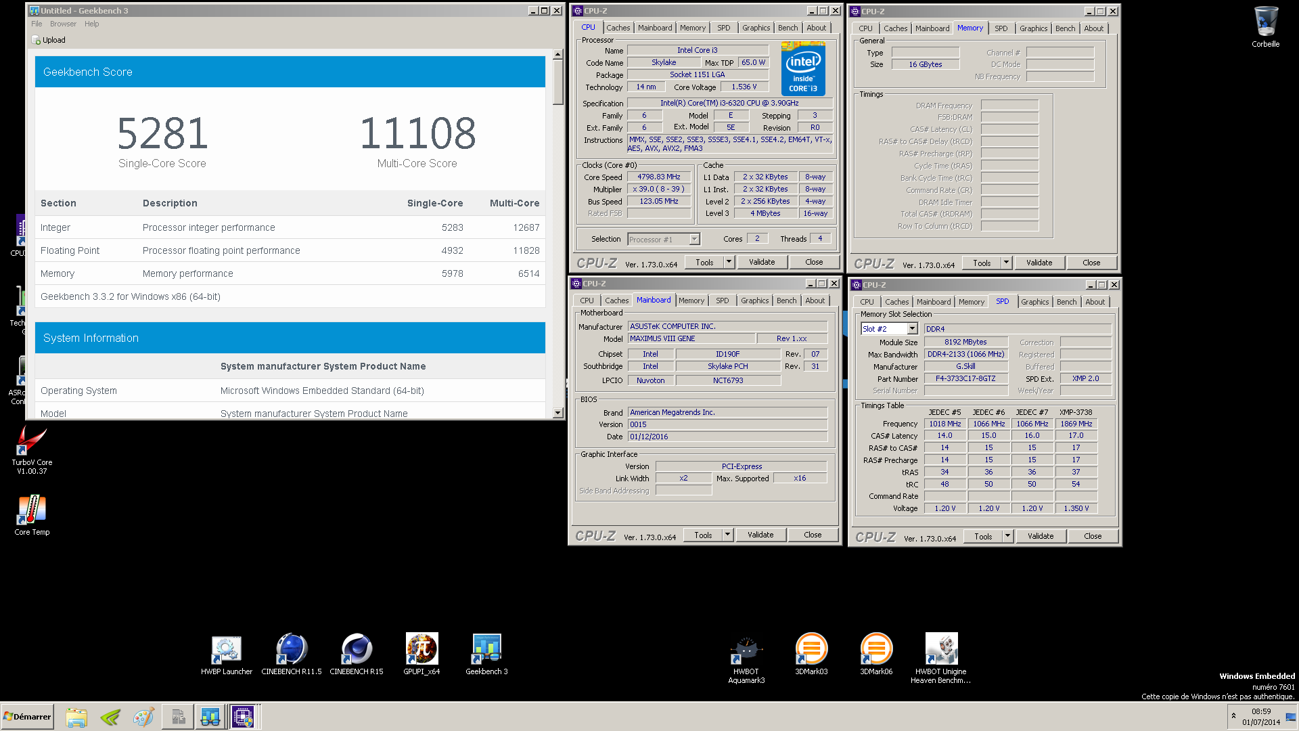Viewport: 1299px width, 731px height.
Task: Select the Floating Point row in Geekbench
Action: click(290, 250)
